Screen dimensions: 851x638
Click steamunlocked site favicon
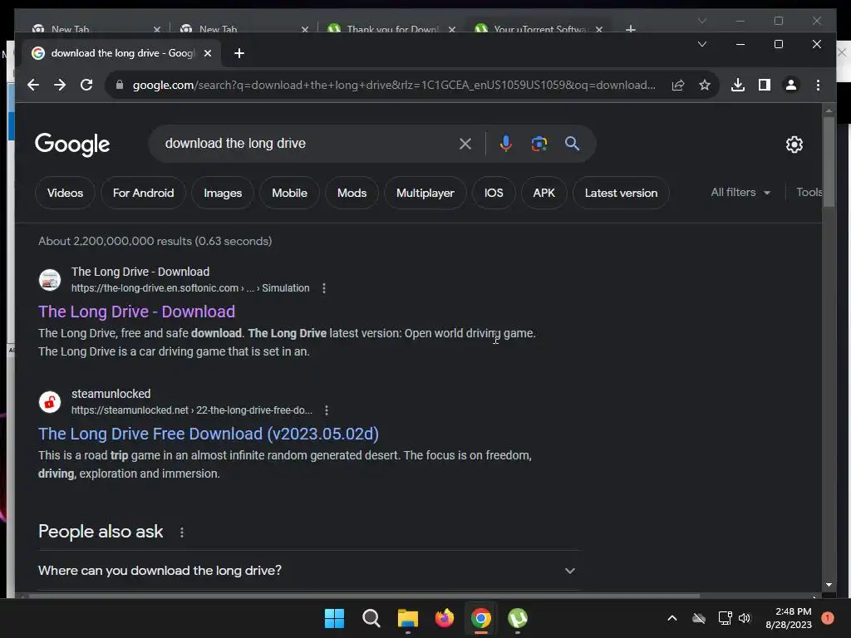tap(49, 402)
